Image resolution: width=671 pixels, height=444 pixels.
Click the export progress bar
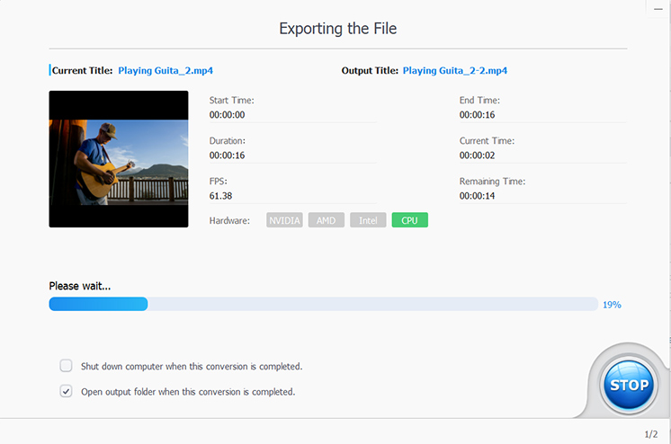click(323, 304)
